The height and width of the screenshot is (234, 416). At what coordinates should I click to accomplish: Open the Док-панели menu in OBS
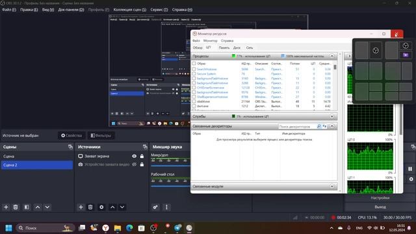(71, 10)
